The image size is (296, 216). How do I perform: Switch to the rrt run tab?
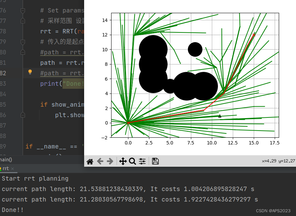coord(6,168)
